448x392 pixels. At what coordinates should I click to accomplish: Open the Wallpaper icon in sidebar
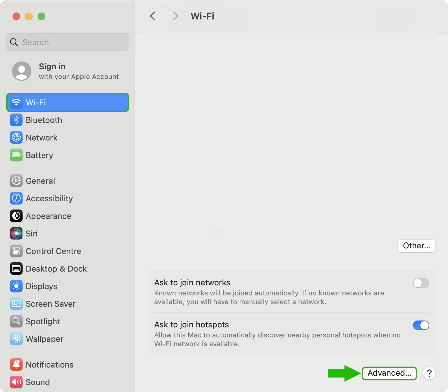click(16, 339)
